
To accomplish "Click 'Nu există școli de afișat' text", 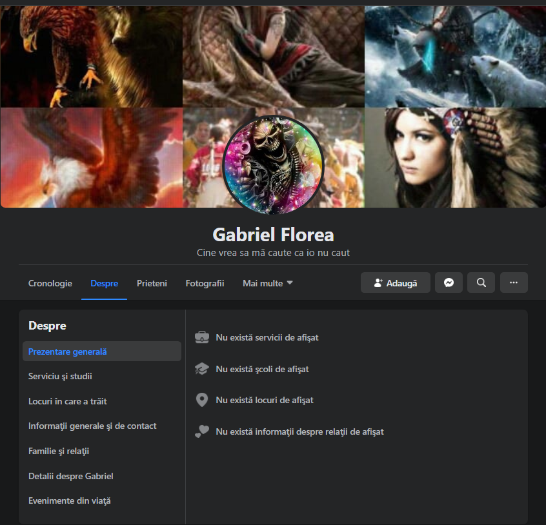I will click(x=262, y=369).
